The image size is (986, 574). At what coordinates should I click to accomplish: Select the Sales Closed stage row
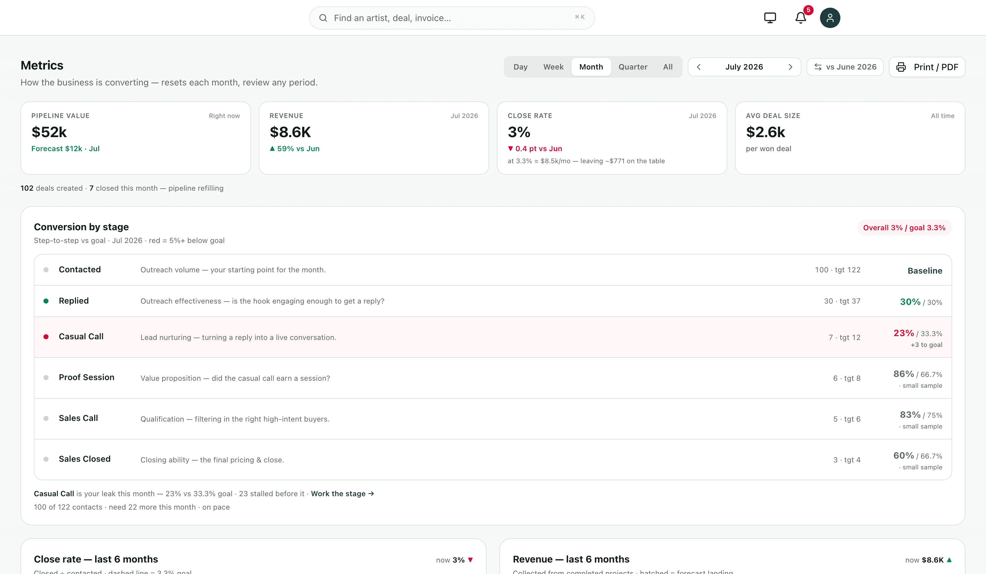pyautogui.click(x=493, y=460)
